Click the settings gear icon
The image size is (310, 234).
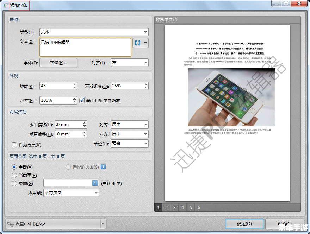click(x=10, y=224)
